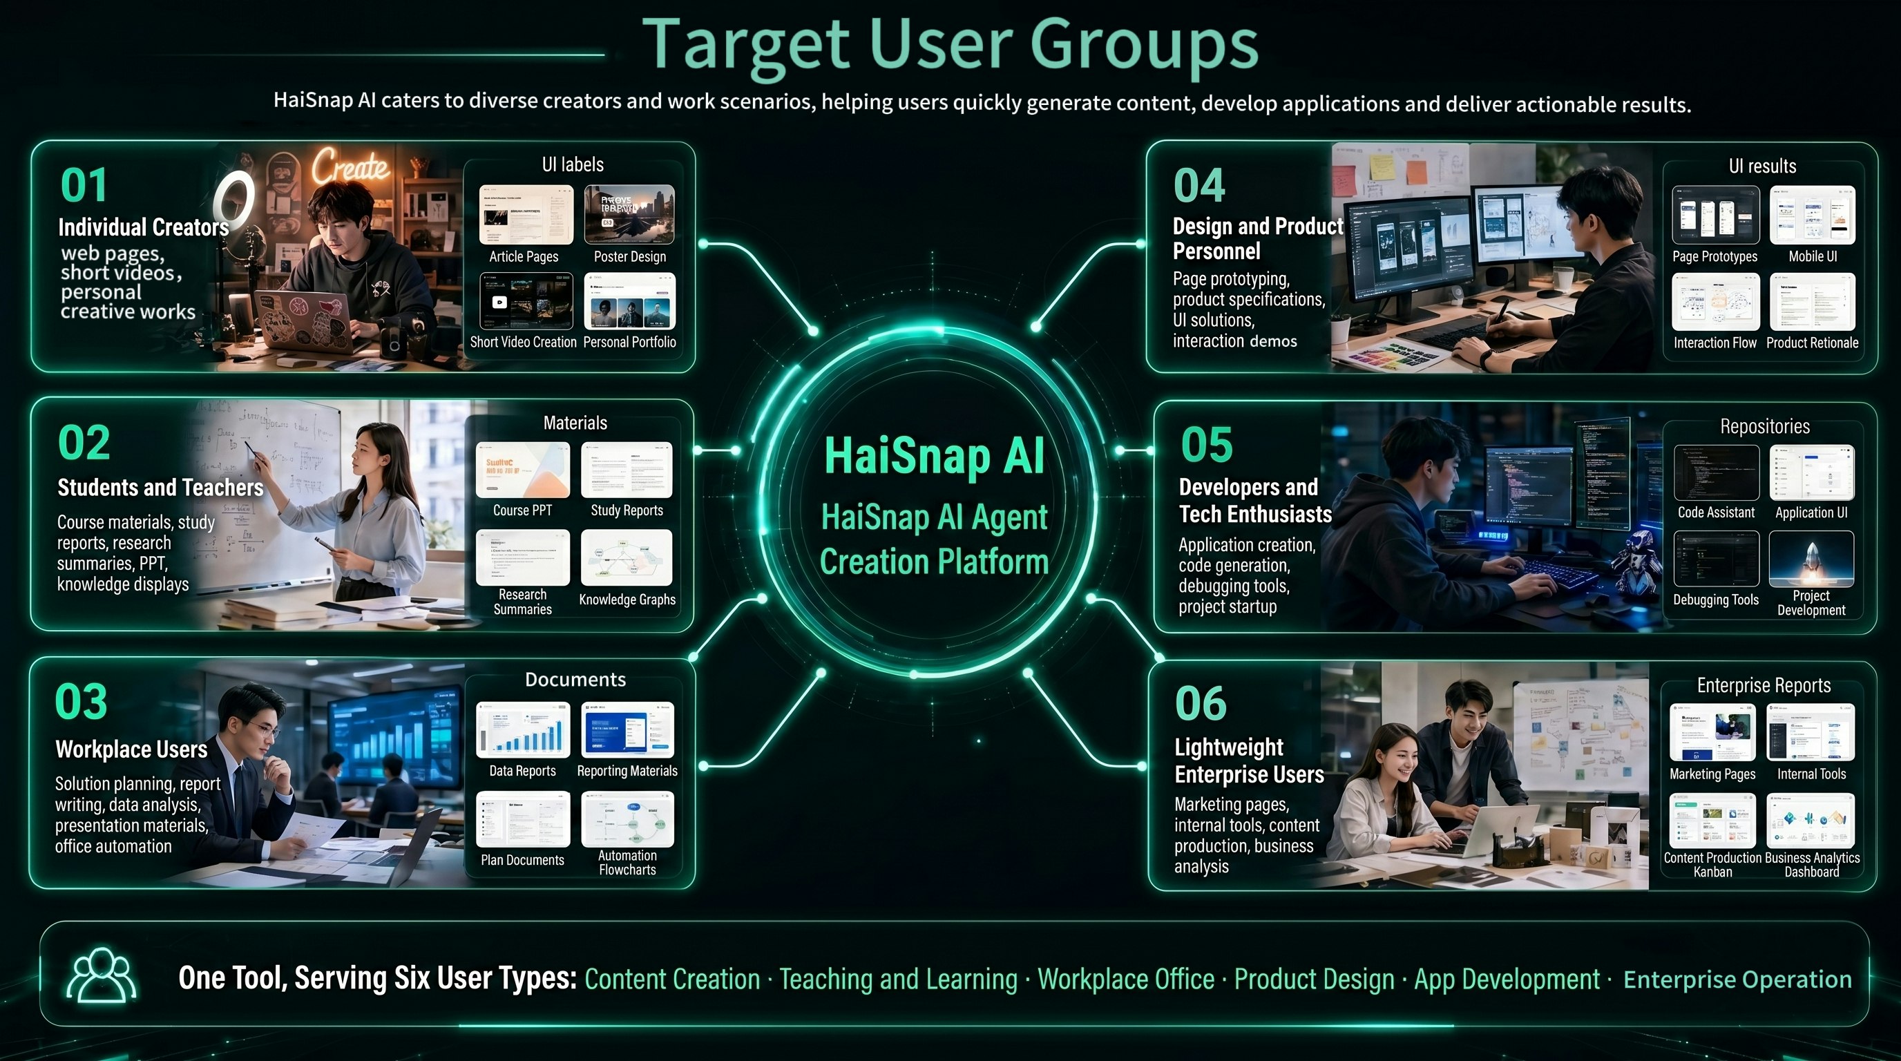Open the Project Development rocket thumbnail

click(1812, 559)
